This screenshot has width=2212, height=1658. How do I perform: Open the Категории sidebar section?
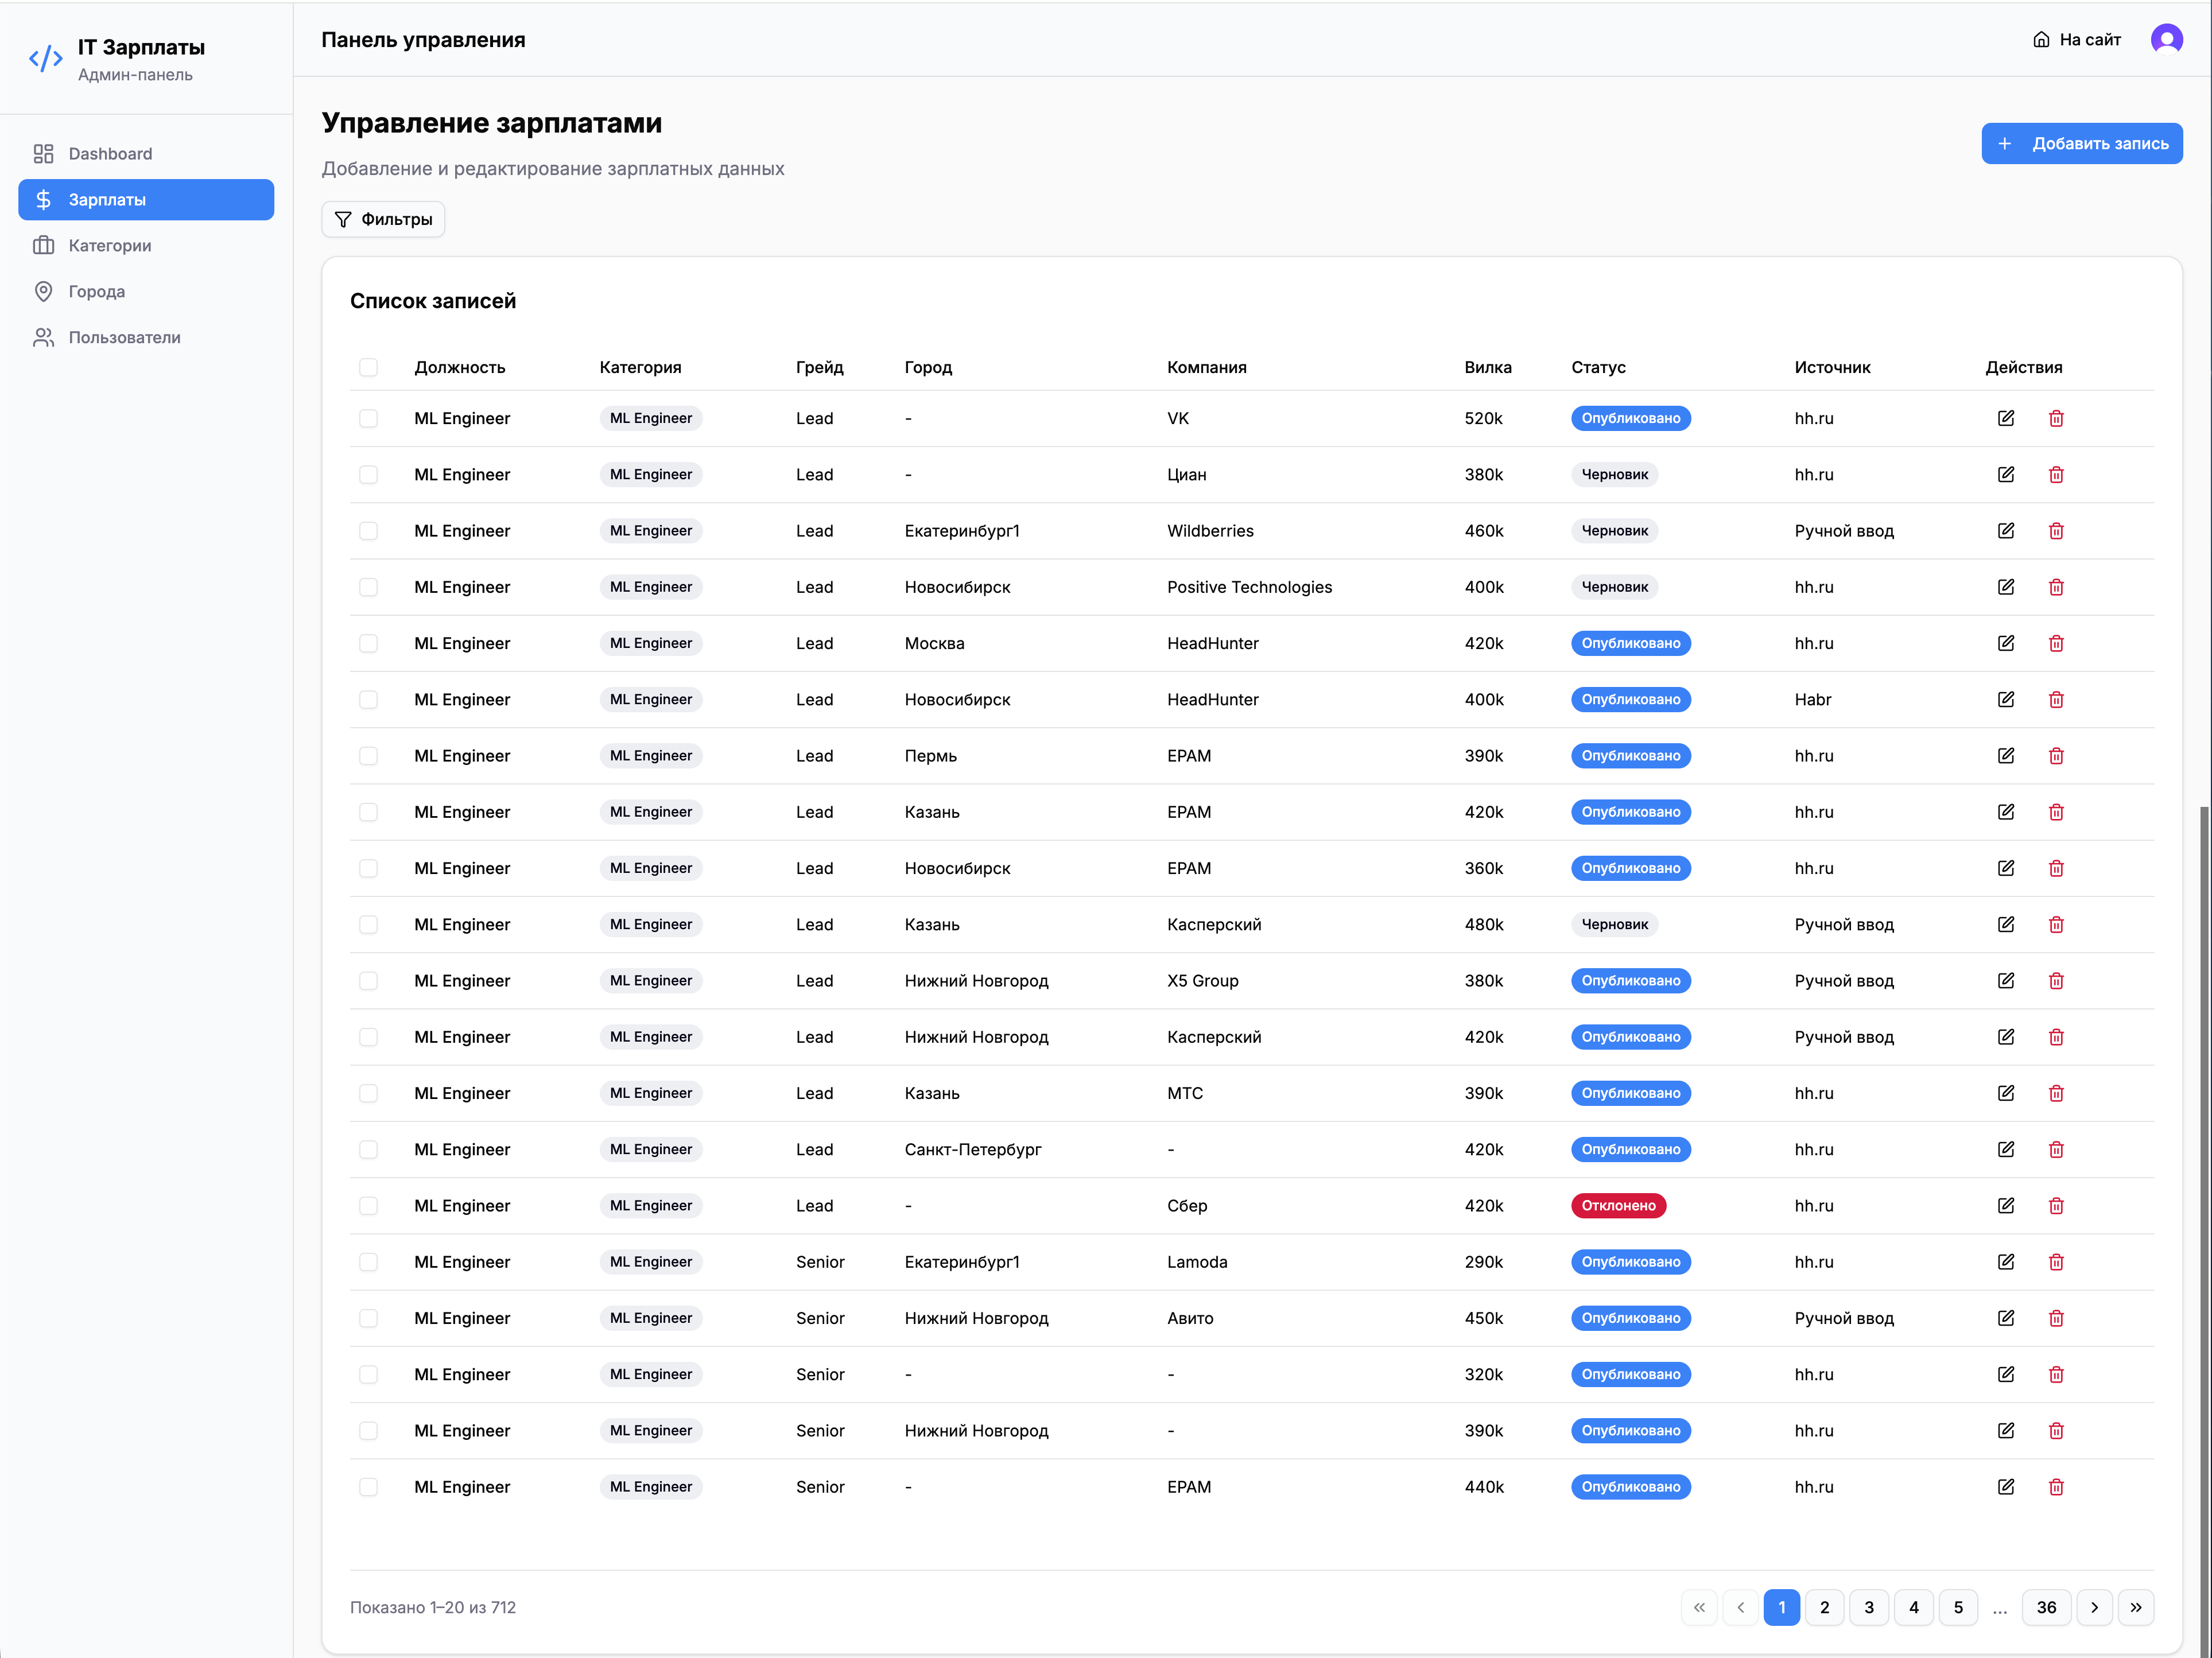tap(110, 246)
